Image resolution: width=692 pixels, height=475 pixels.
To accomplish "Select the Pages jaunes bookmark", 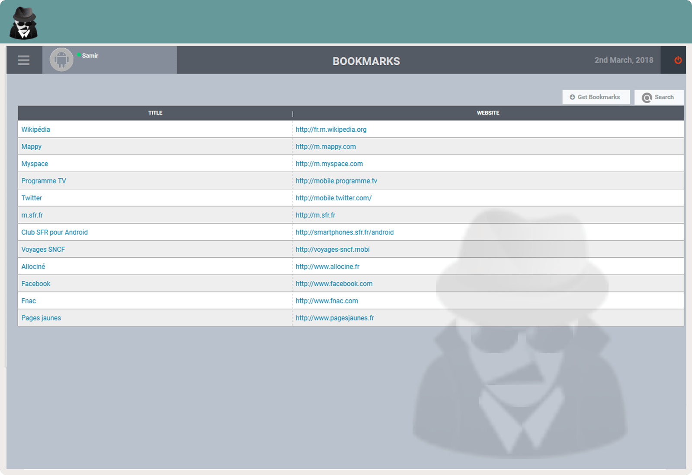I will point(42,318).
